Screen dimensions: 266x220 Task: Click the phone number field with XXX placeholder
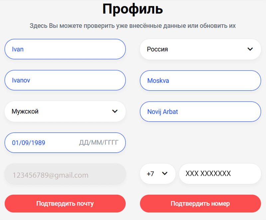pyautogui.click(x=219, y=174)
